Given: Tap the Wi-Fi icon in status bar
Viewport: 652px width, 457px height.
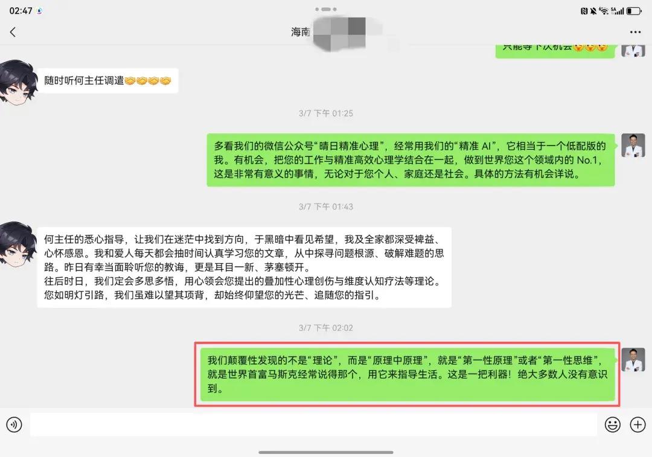Looking at the screenshot, I should 603,11.
